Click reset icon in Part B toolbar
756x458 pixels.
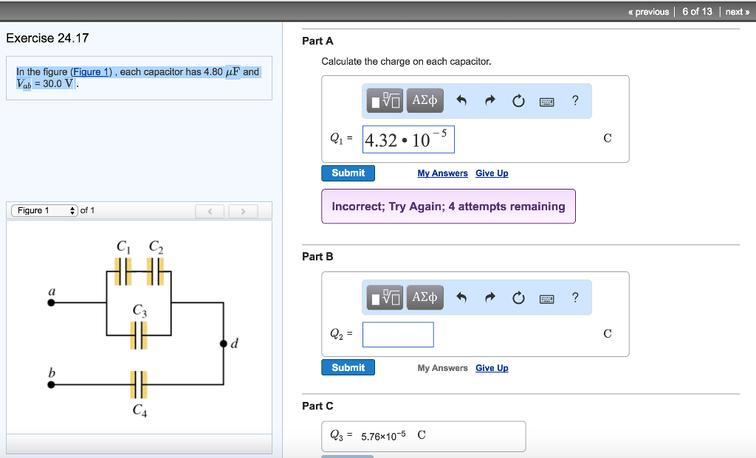[x=518, y=298]
